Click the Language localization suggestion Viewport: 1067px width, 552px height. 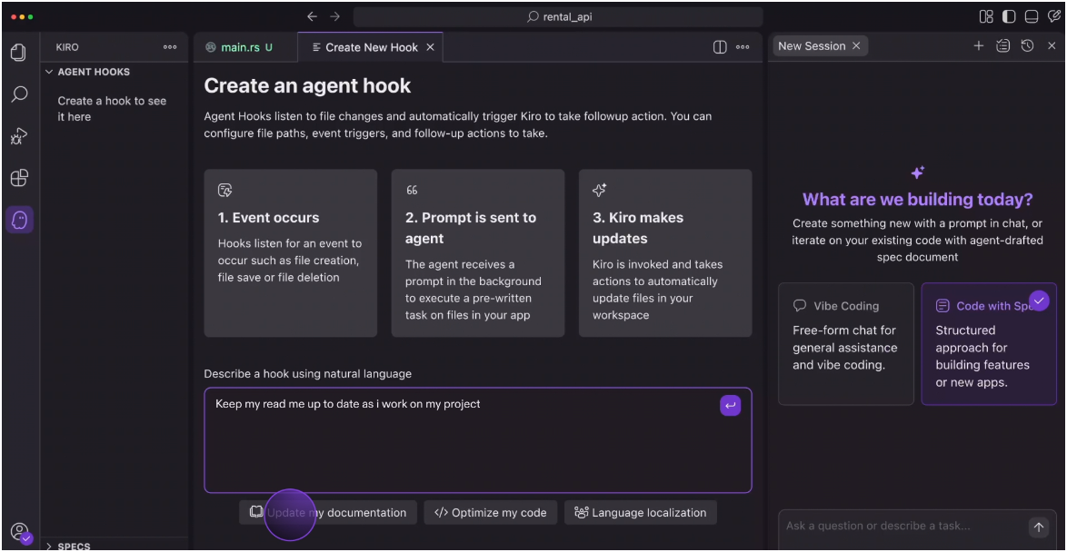[641, 513]
